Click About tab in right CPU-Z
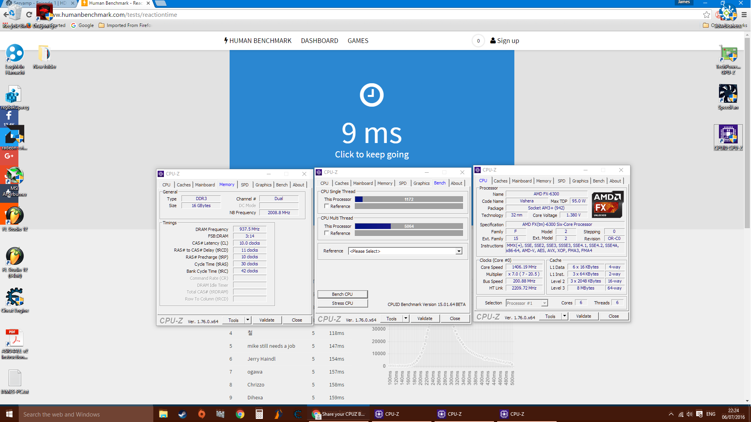 [x=615, y=181]
